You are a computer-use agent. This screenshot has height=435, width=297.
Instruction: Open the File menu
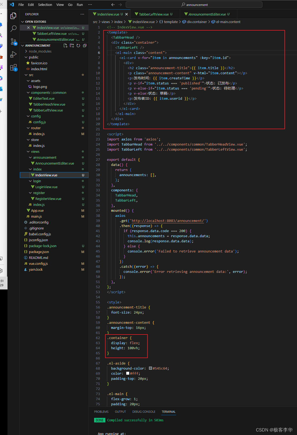(21, 5)
